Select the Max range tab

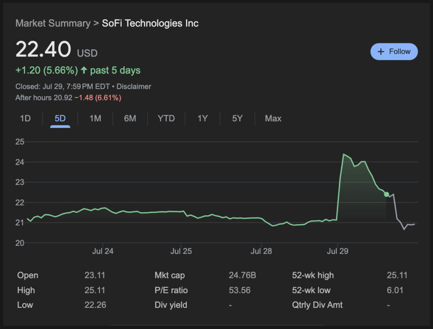(273, 118)
